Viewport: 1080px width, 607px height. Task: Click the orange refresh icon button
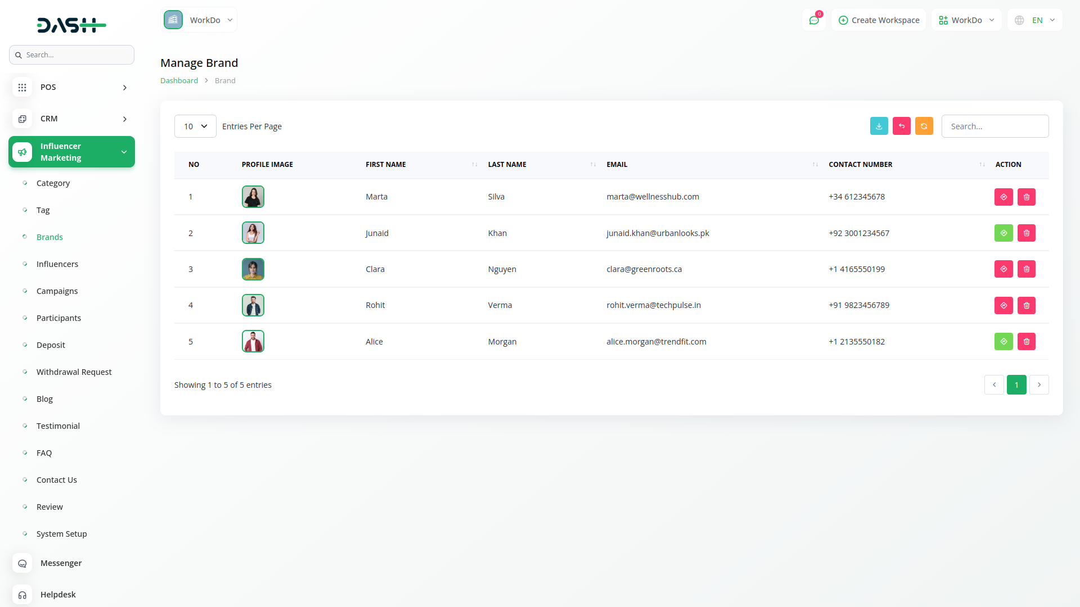coord(924,126)
